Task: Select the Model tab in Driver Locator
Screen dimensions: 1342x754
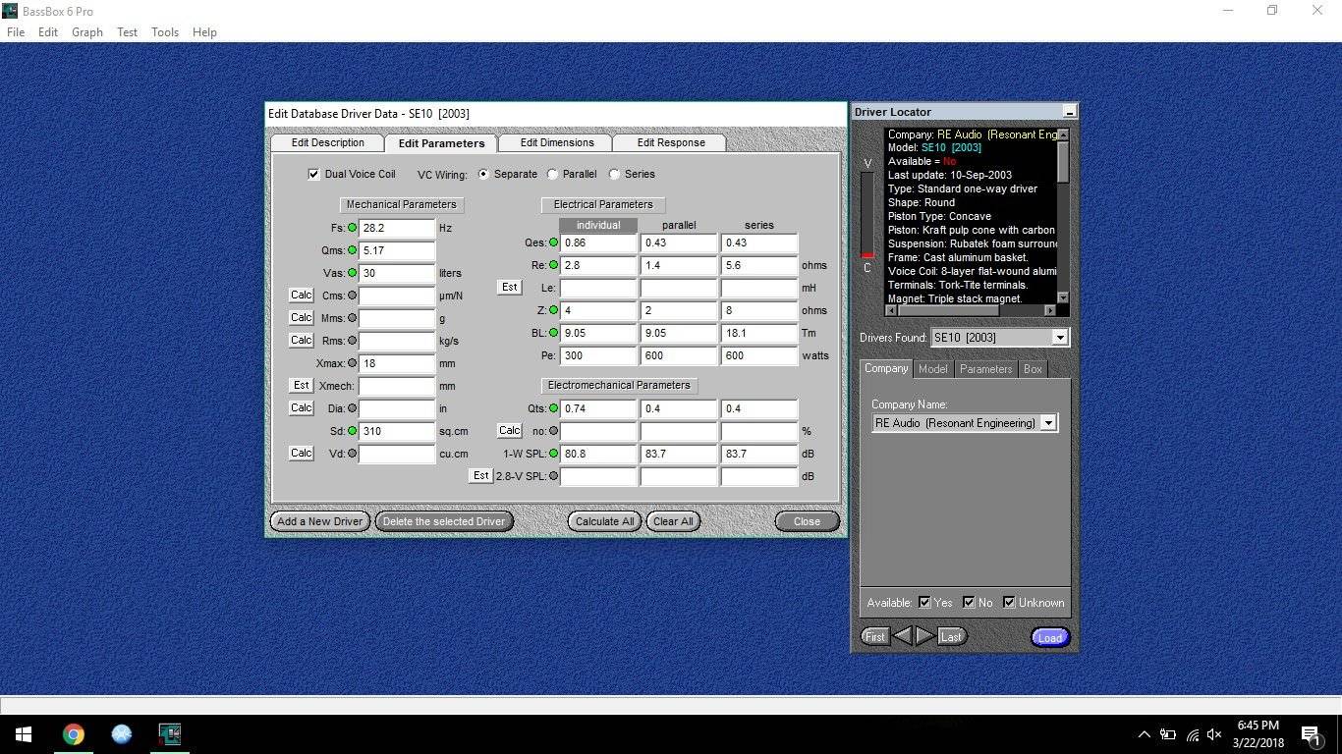Action: pos(933,369)
